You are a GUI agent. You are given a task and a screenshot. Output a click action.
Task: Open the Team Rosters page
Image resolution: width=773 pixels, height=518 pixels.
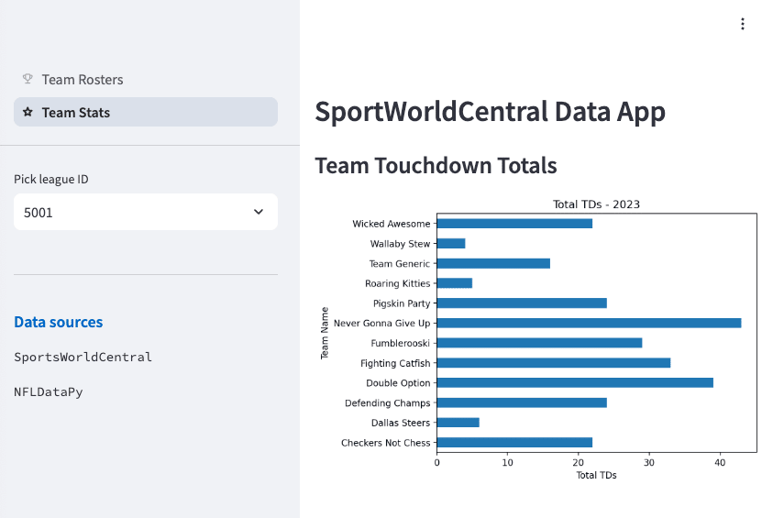pos(146,80)
